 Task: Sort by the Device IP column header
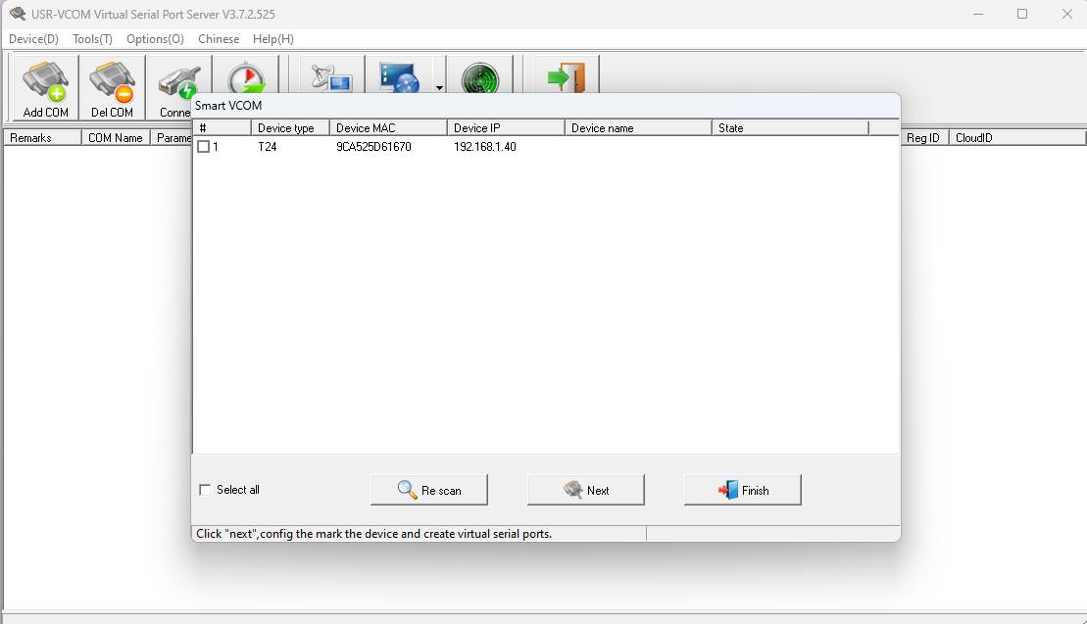pyautogui.click(x=506, y=128)
